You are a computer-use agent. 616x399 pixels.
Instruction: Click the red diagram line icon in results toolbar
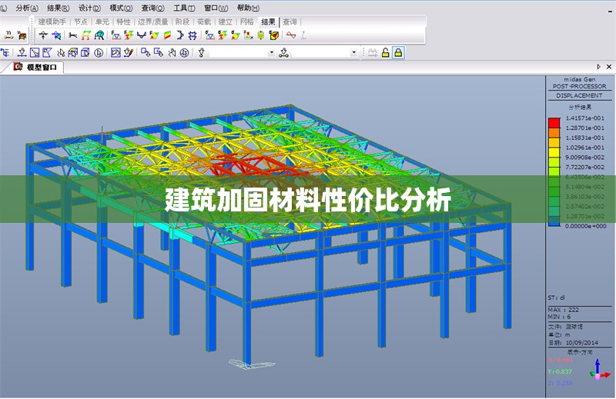click(291, 35)
